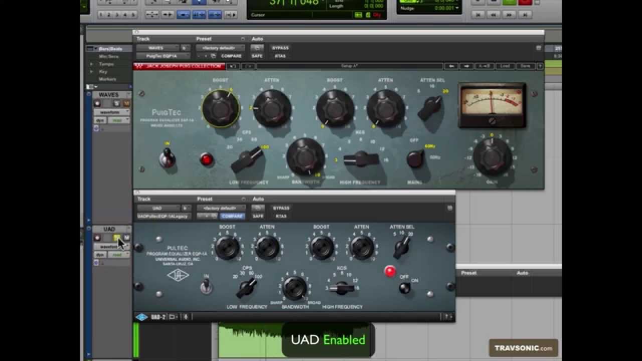
Task: Open UAD track automation mode (read)
Action: tap(119, 254)
